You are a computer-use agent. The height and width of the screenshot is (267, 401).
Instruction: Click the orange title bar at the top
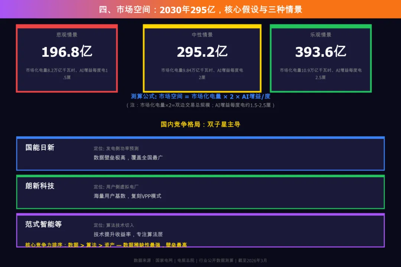click(200, 9)
